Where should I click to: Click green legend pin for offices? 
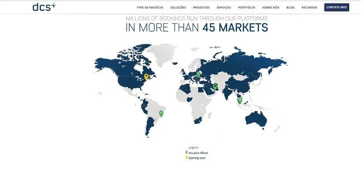(x=186, y=153)
